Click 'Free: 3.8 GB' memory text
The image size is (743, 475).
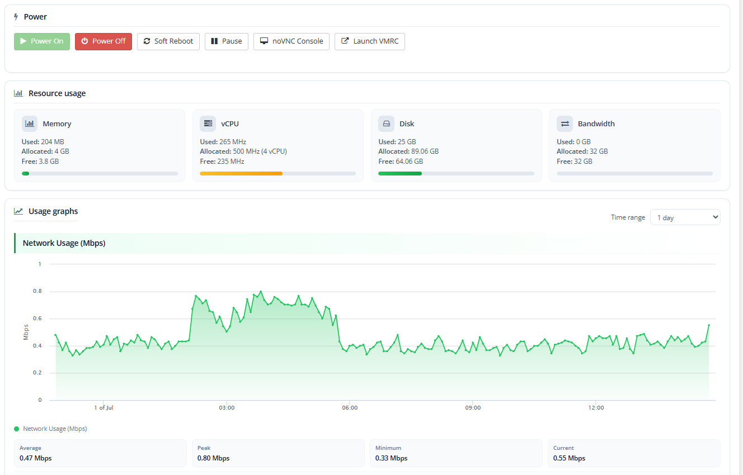pos(40,161)
